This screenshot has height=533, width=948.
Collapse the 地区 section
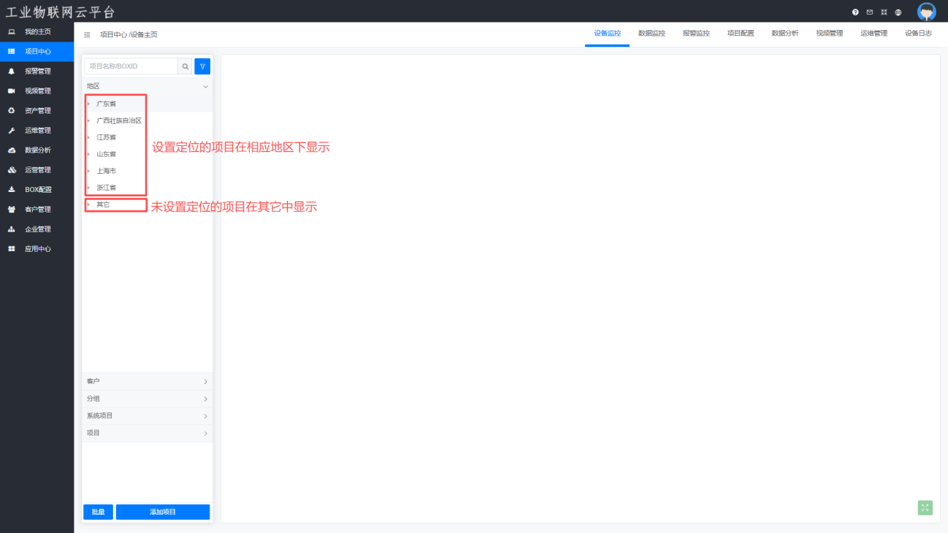(x=205, y=86)
